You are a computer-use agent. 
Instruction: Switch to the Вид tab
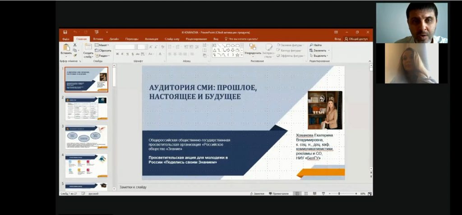(216, 39)
